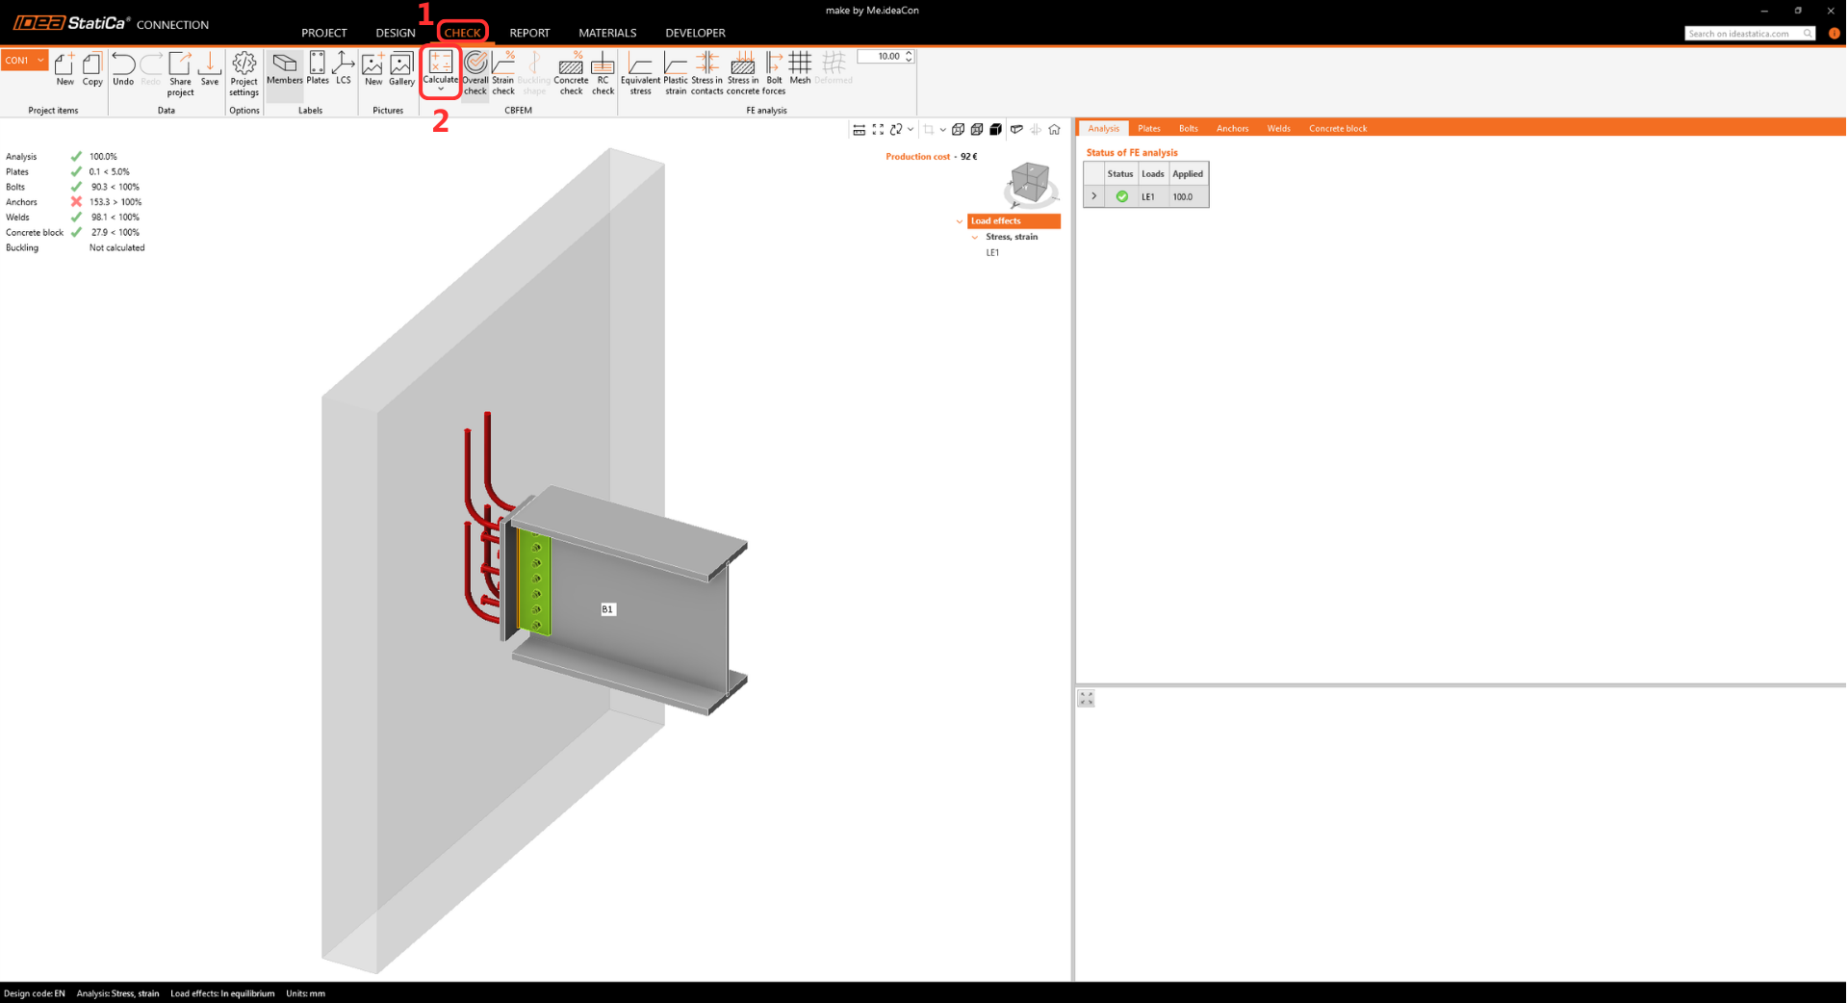Switch to wireframe view mode
1848x1003 pixels.
pos(958,129)
